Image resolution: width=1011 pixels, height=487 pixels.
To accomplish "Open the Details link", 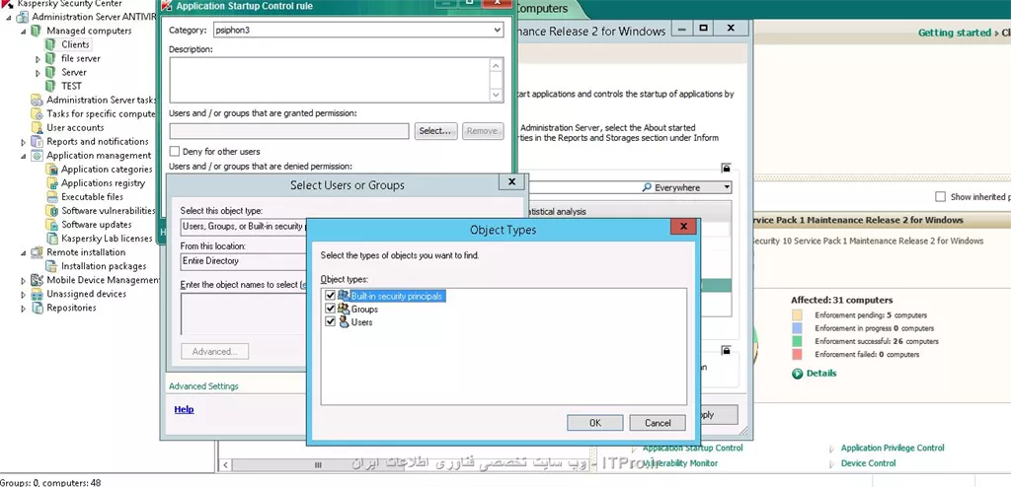I will (x=820, y=373).
